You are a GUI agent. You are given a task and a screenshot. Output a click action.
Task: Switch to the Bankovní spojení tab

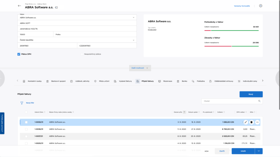click(56, 81)
